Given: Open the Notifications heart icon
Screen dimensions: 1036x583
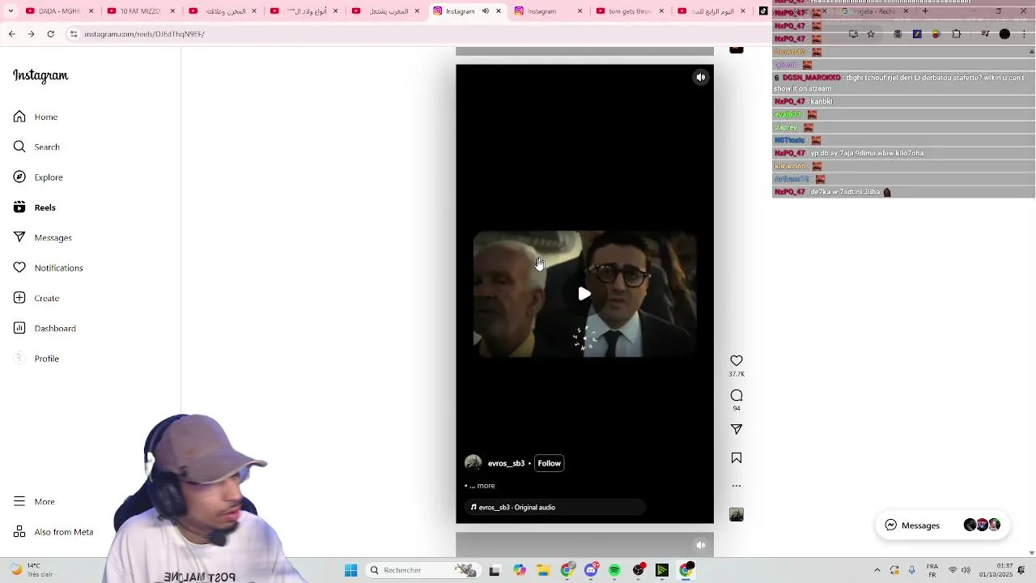Looking at the screenshot, I should [19, 267].
